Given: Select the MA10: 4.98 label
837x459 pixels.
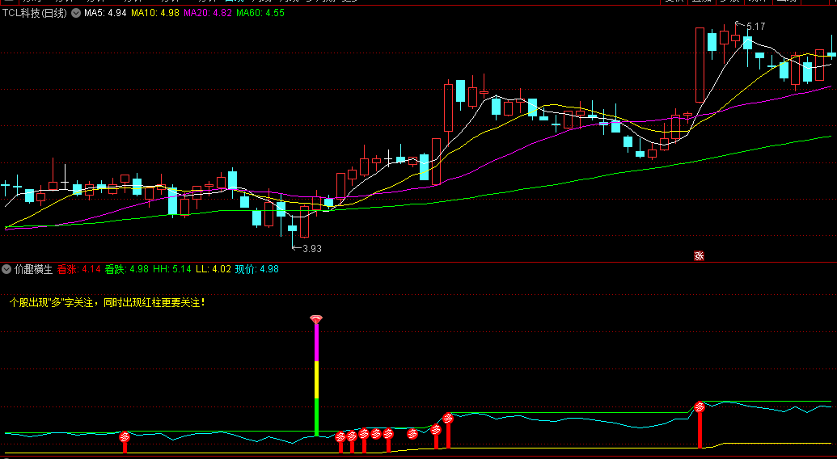Looking at the screenshot, I should [x=155, y=13].
